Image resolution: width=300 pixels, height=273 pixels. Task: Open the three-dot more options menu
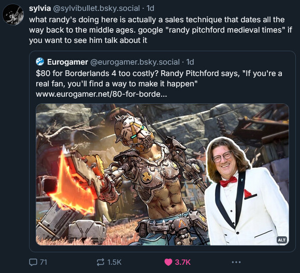pyautogui.click(x=236, y=262)
